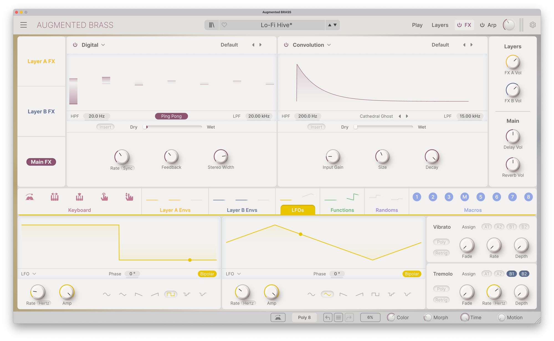This screenshot has width=554, height=341.
Task: Open the preset library browser icon
Action: point(212,25)
